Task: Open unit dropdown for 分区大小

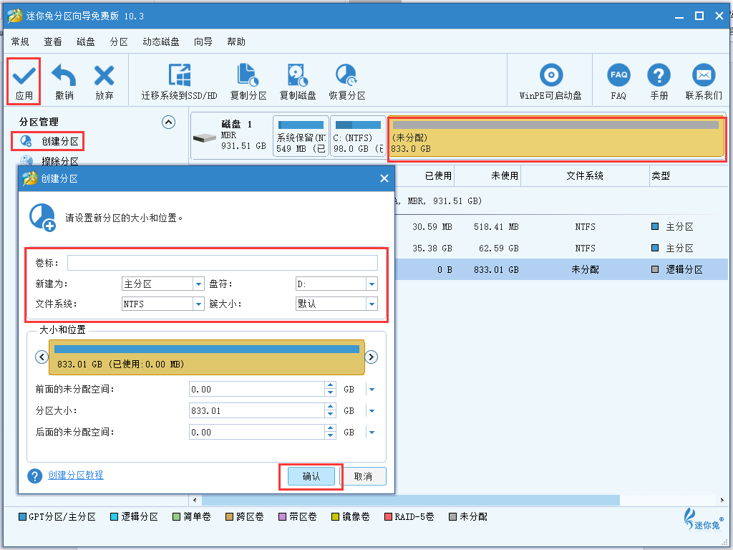Action: [372, 410]
